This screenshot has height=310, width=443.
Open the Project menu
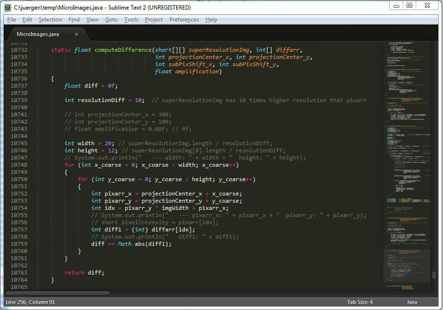(x=154, y=20)
